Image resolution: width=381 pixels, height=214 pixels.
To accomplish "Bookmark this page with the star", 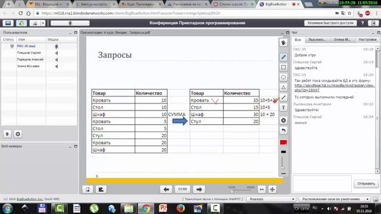I will coord(349,13).
